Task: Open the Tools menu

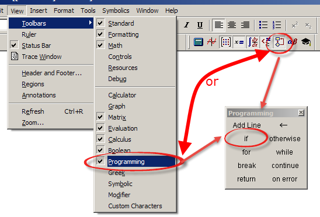Action: point(88,10)
